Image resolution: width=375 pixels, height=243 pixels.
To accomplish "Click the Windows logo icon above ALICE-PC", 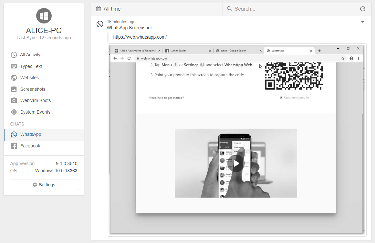I will click(44, 16).
